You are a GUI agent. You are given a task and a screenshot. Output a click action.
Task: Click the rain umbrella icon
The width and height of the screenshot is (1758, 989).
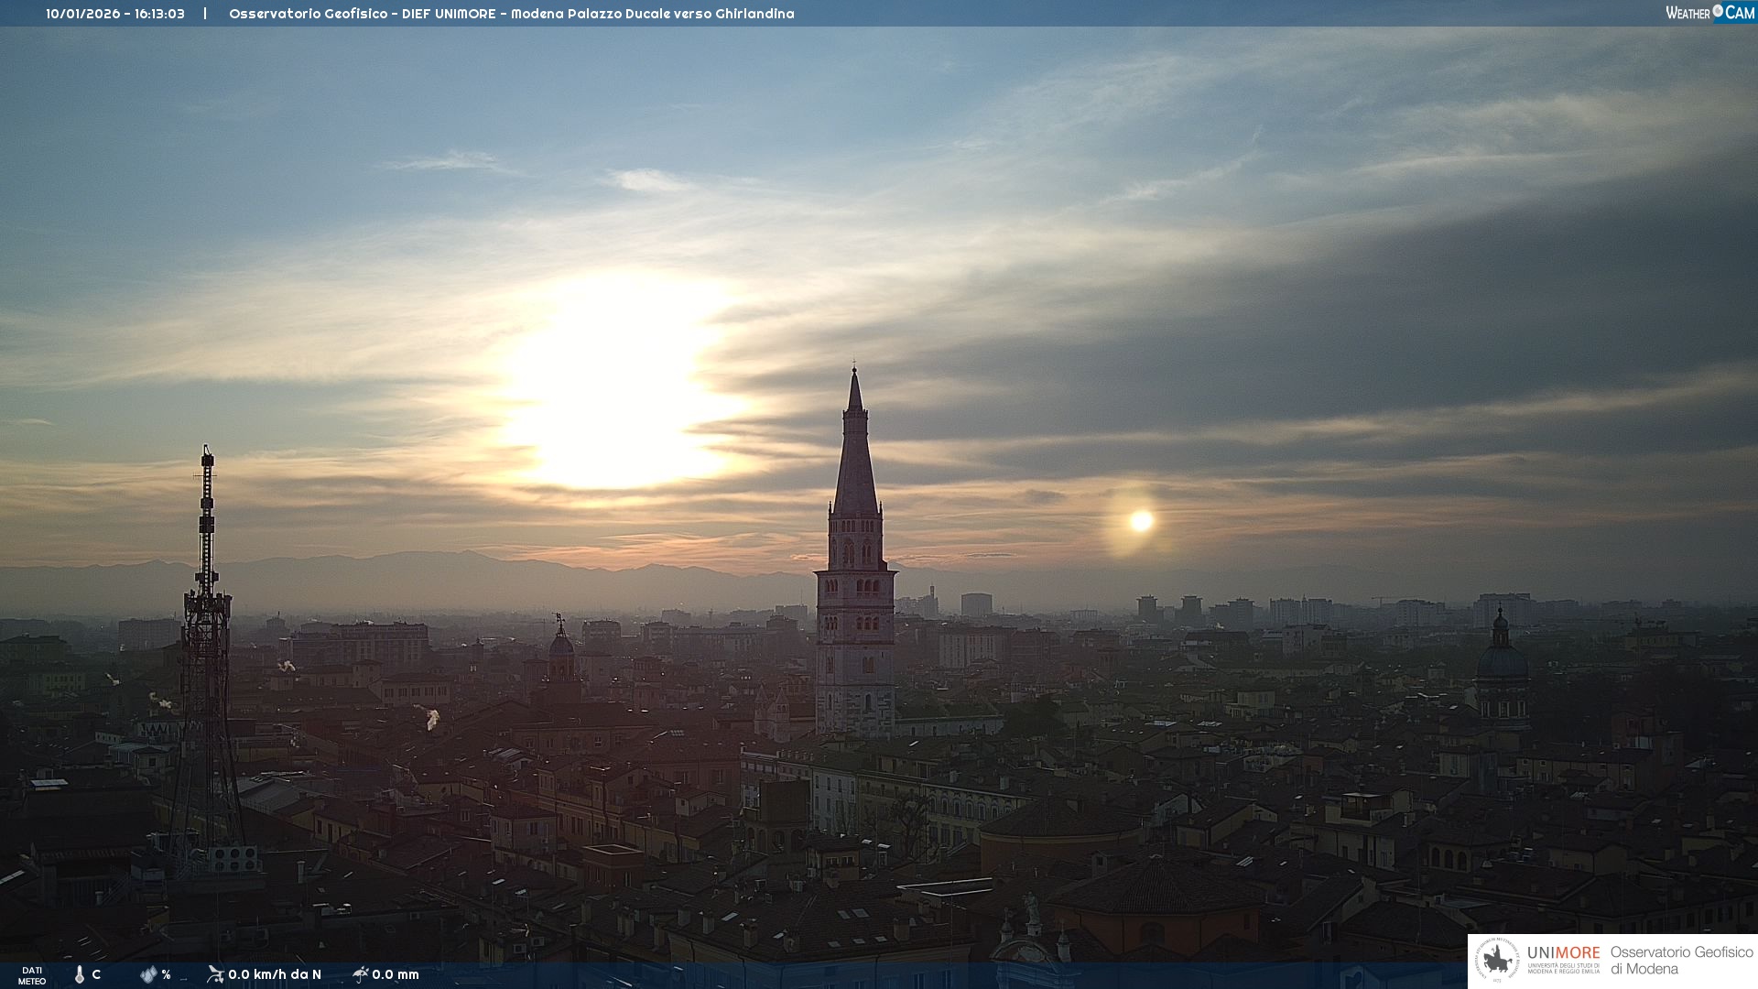pyautogui.click(x=361, y=974)
